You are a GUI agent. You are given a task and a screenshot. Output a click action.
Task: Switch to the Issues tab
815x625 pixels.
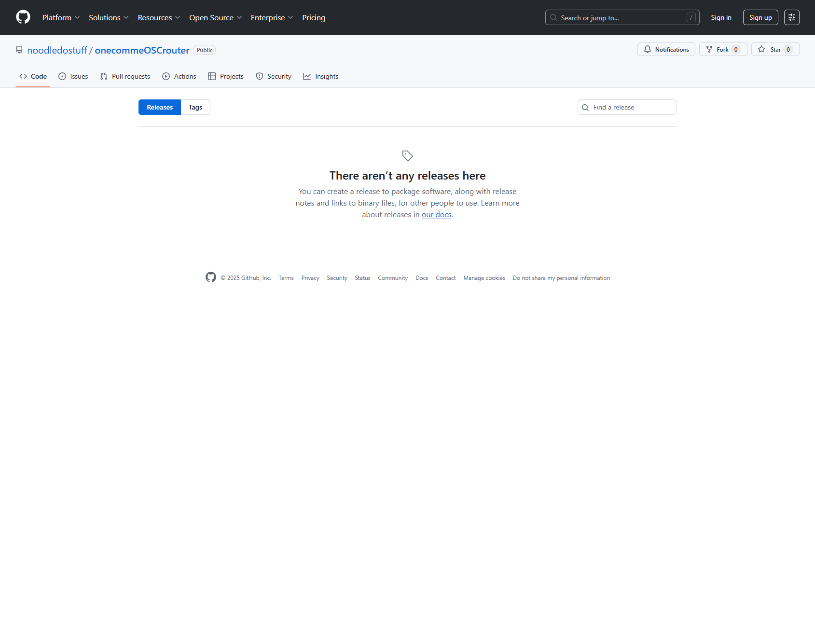73,76
